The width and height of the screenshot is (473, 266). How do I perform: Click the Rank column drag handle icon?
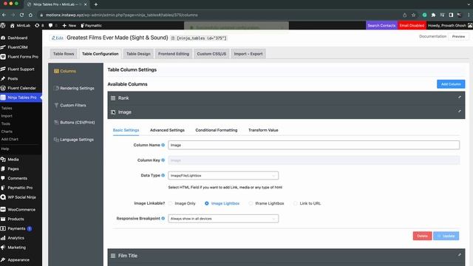(x=113, y=98)
